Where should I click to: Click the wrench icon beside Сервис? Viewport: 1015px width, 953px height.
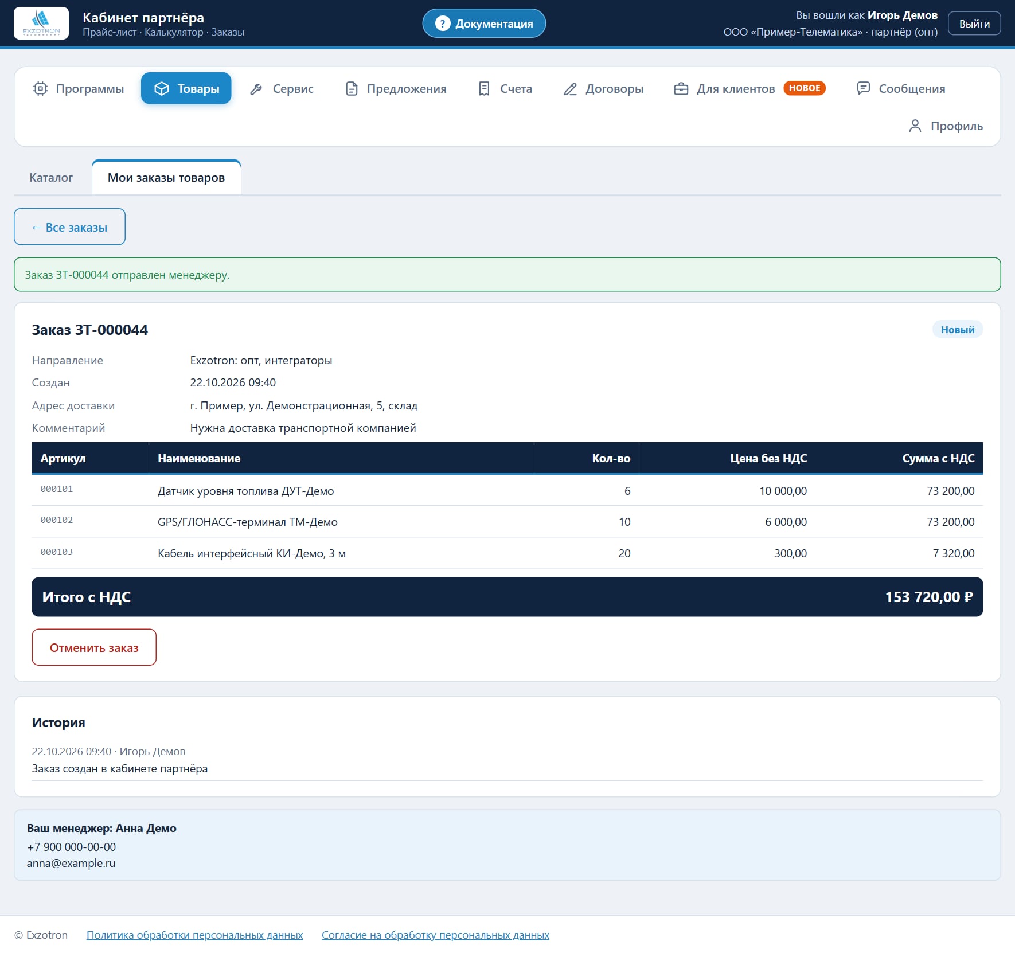tap(256, 89)
